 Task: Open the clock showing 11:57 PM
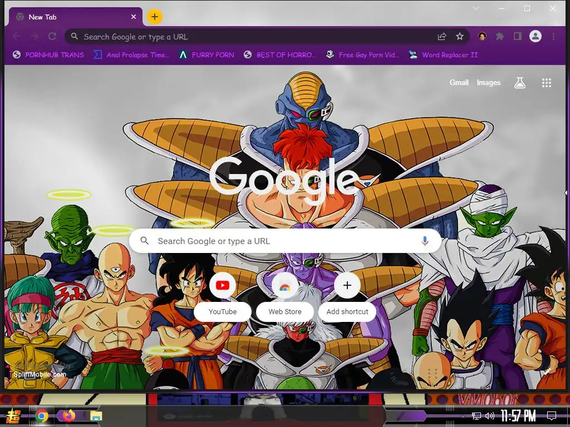518,416
